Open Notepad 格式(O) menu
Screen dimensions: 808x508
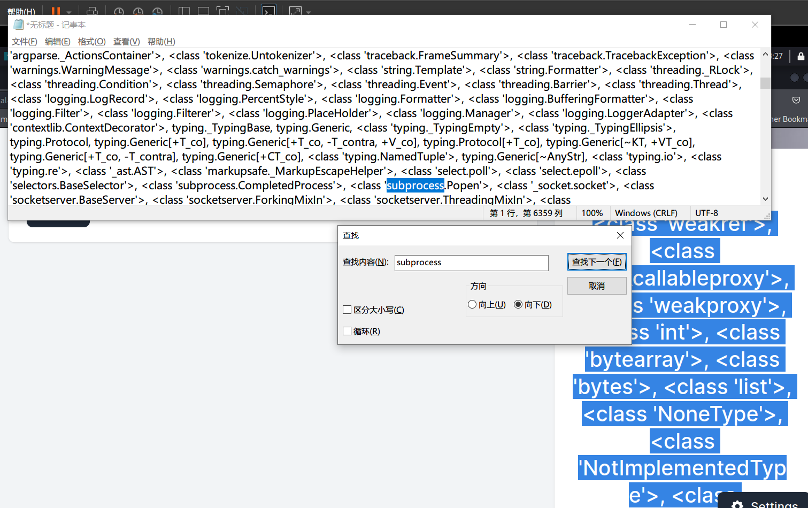pyautogui.click(x=92, y=41)
